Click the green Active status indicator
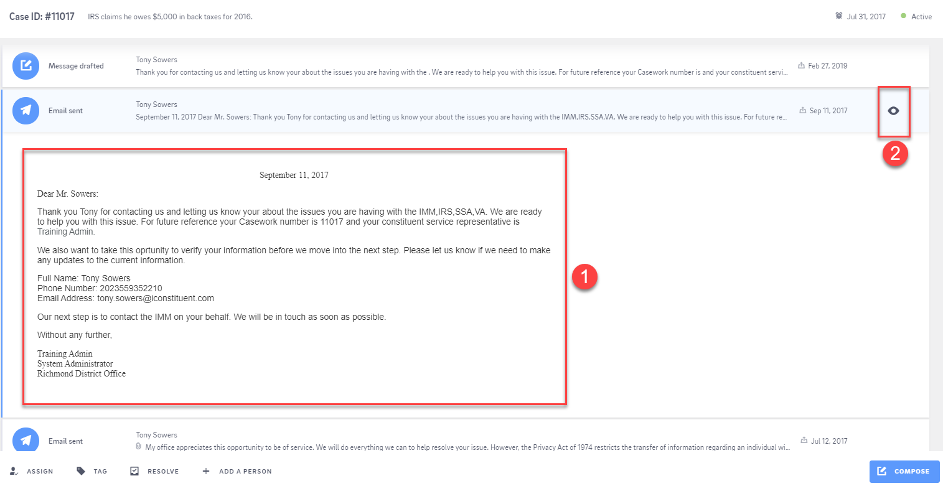Image resolution: width=943 pixels, height=486 pixels. point(903,16)
